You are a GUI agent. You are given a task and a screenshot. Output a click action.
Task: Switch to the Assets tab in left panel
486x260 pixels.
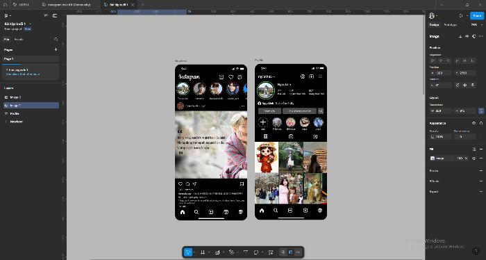point(19,40)
